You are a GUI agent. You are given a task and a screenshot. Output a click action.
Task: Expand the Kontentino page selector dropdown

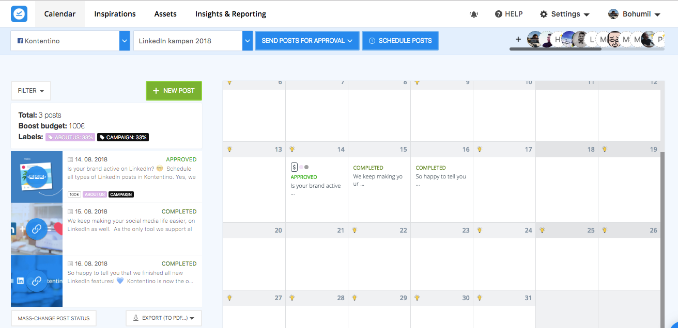pos(125,41)
